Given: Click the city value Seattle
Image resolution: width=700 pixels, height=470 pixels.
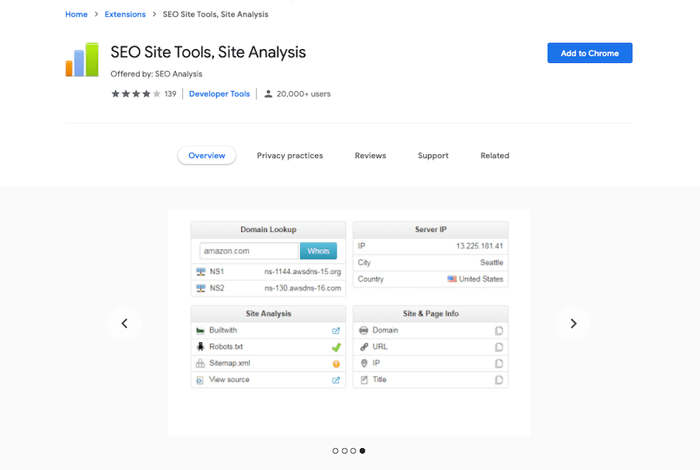Looking at the screenshot, I should point(492,263).
